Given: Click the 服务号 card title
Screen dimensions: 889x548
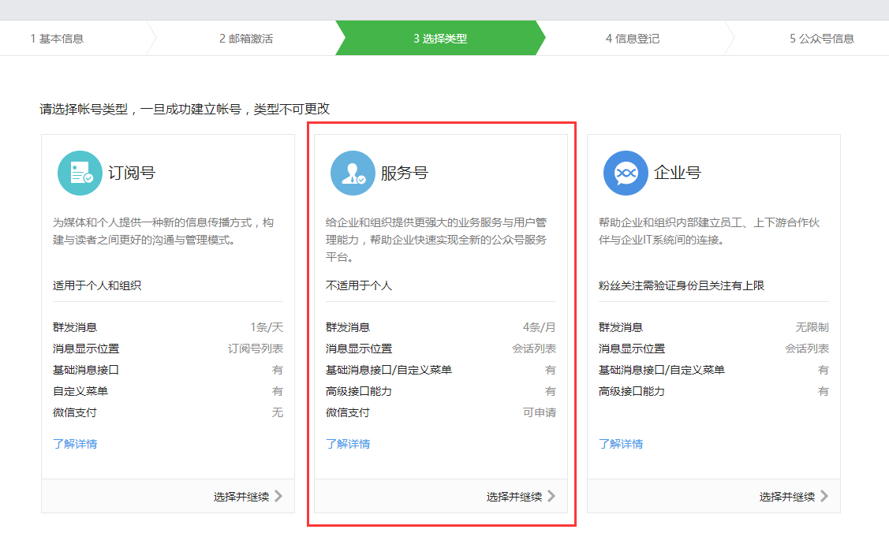Looking at the screenshot, I should click(405, 173).
